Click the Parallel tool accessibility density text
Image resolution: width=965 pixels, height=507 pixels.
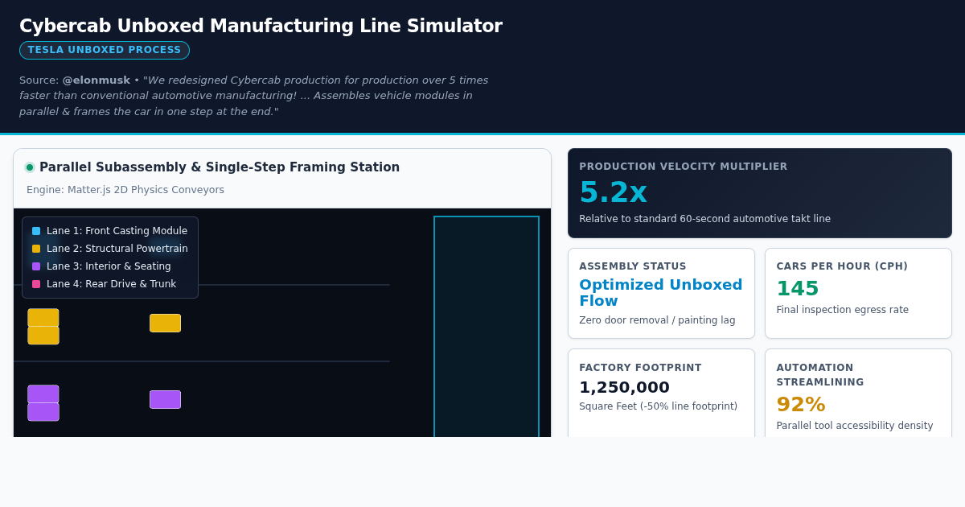point(854,426)
